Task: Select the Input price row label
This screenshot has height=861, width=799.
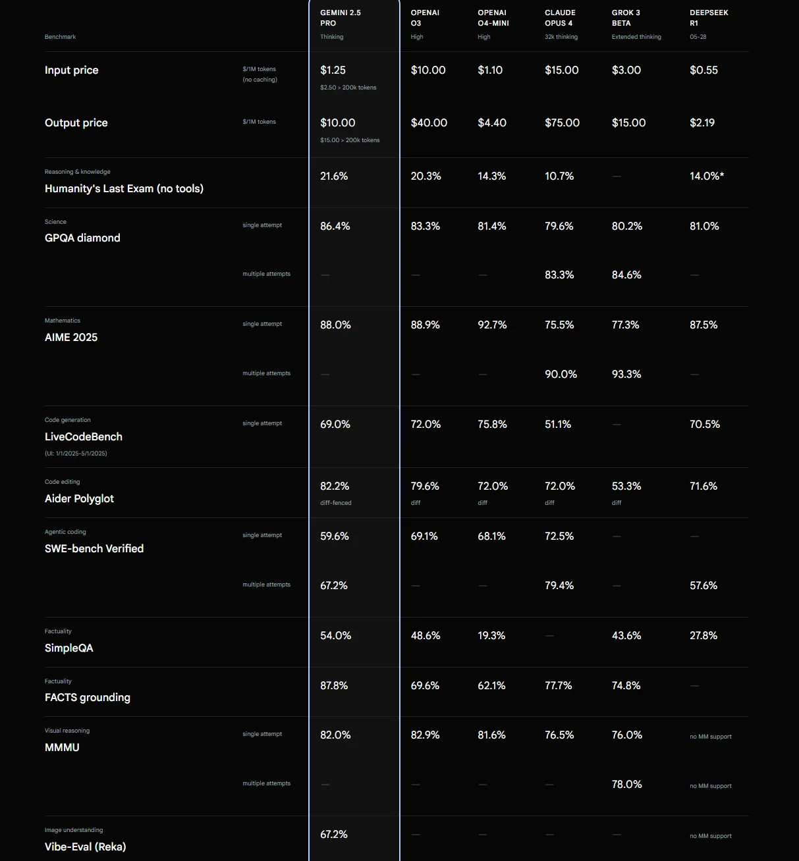Action: [x=71, y=70]
